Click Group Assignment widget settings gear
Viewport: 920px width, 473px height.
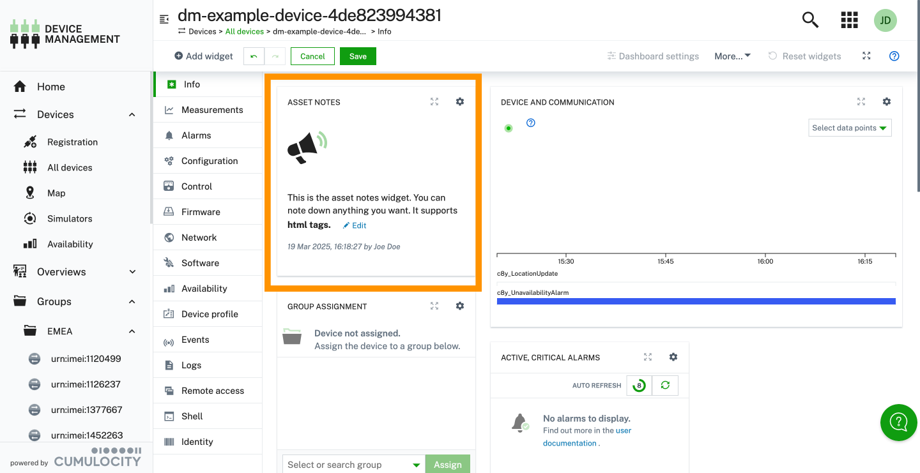pos(459,306)
